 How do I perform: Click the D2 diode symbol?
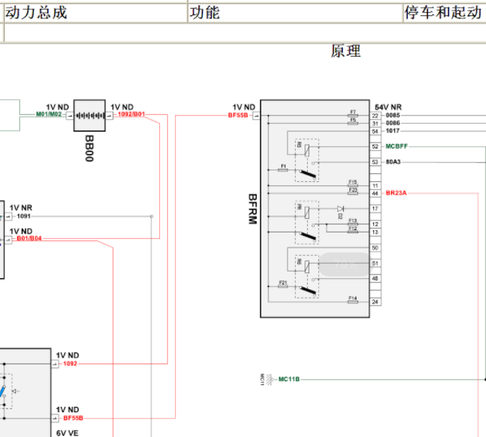tap(341, 209)
